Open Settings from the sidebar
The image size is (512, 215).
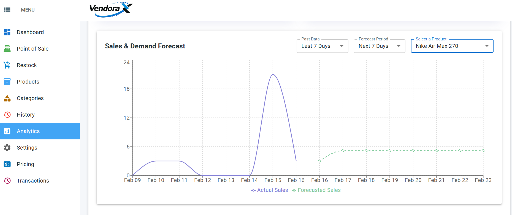point(40,148)
